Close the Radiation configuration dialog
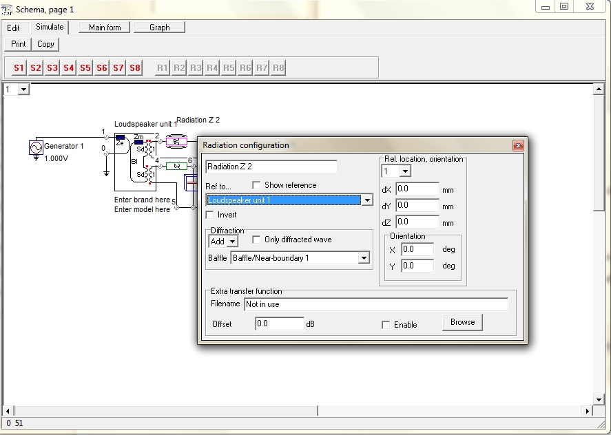This screenshot has height=435, width=611. coord(518,146)
